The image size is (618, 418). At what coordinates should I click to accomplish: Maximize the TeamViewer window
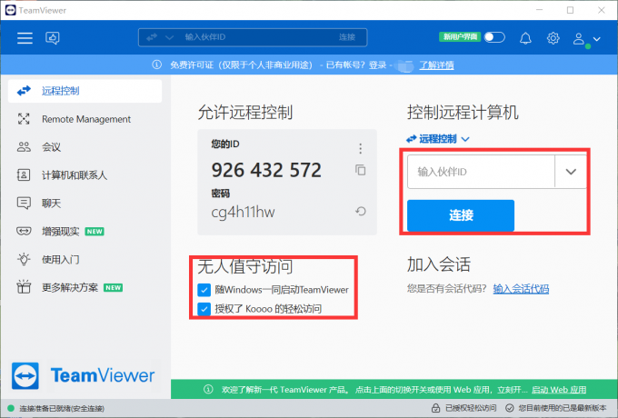(x=571, y=10)
